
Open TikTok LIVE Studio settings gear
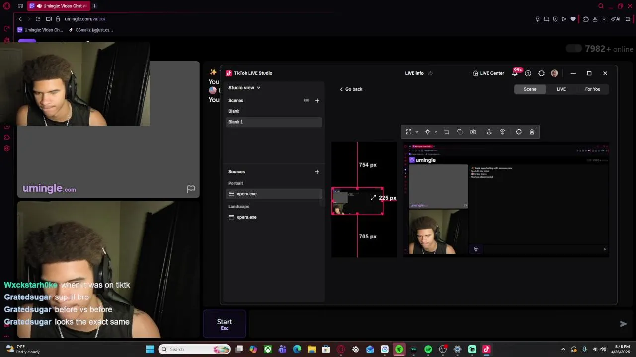[541, 73]
